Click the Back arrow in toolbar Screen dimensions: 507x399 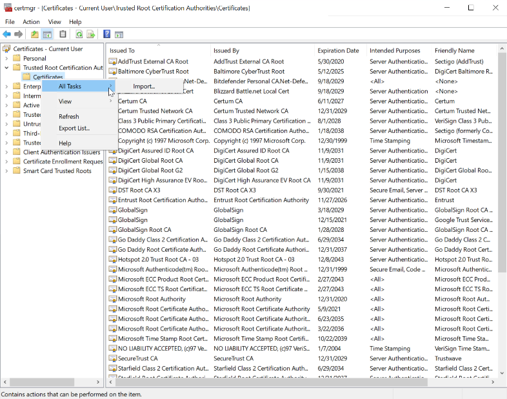[6, 34]
